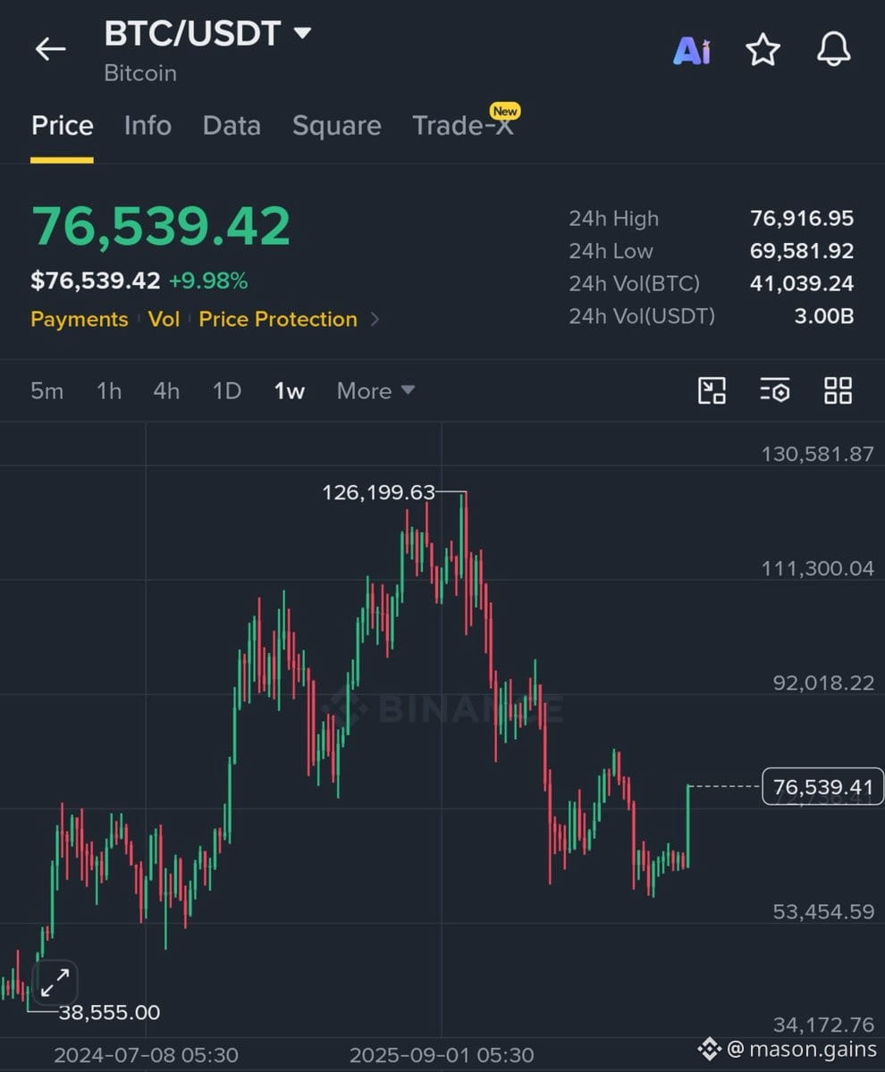Open the Trade-X tab
This screenshot has height=1072, width=885.
tap(463, 125)
